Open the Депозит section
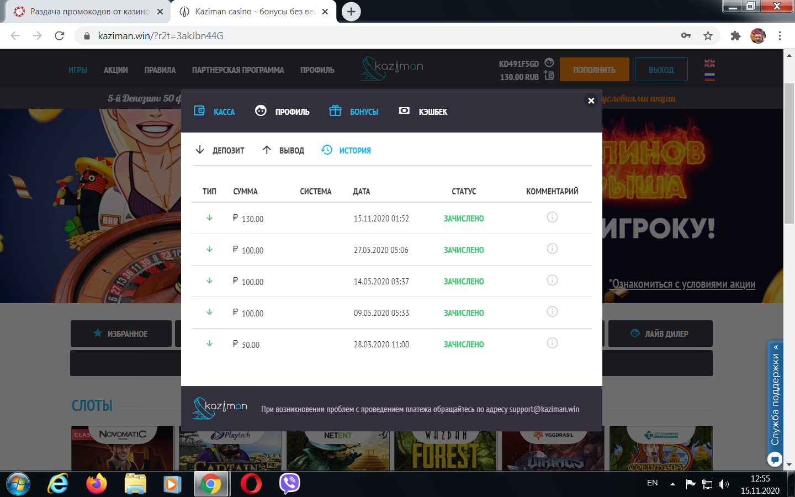The image size is (795, 497). (x=220, y=150)
